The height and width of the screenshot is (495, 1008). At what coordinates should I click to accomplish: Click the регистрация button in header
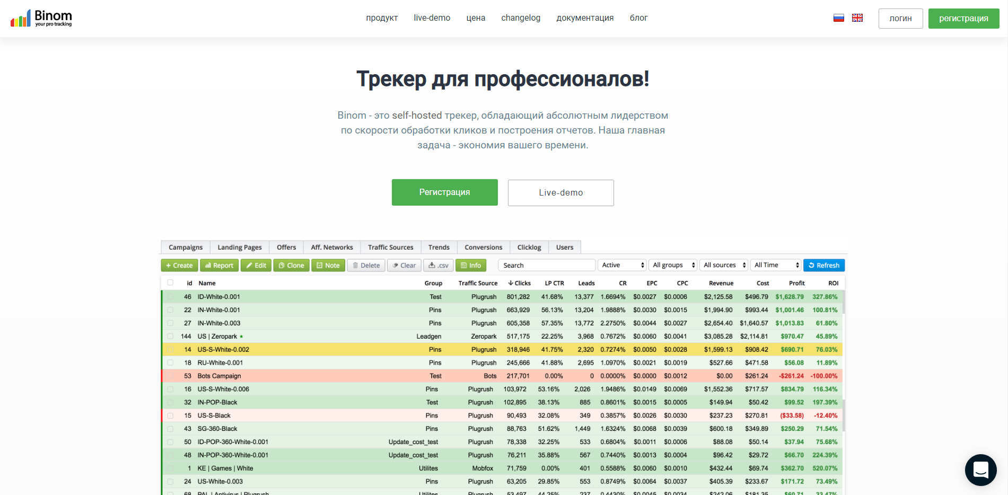963,19
